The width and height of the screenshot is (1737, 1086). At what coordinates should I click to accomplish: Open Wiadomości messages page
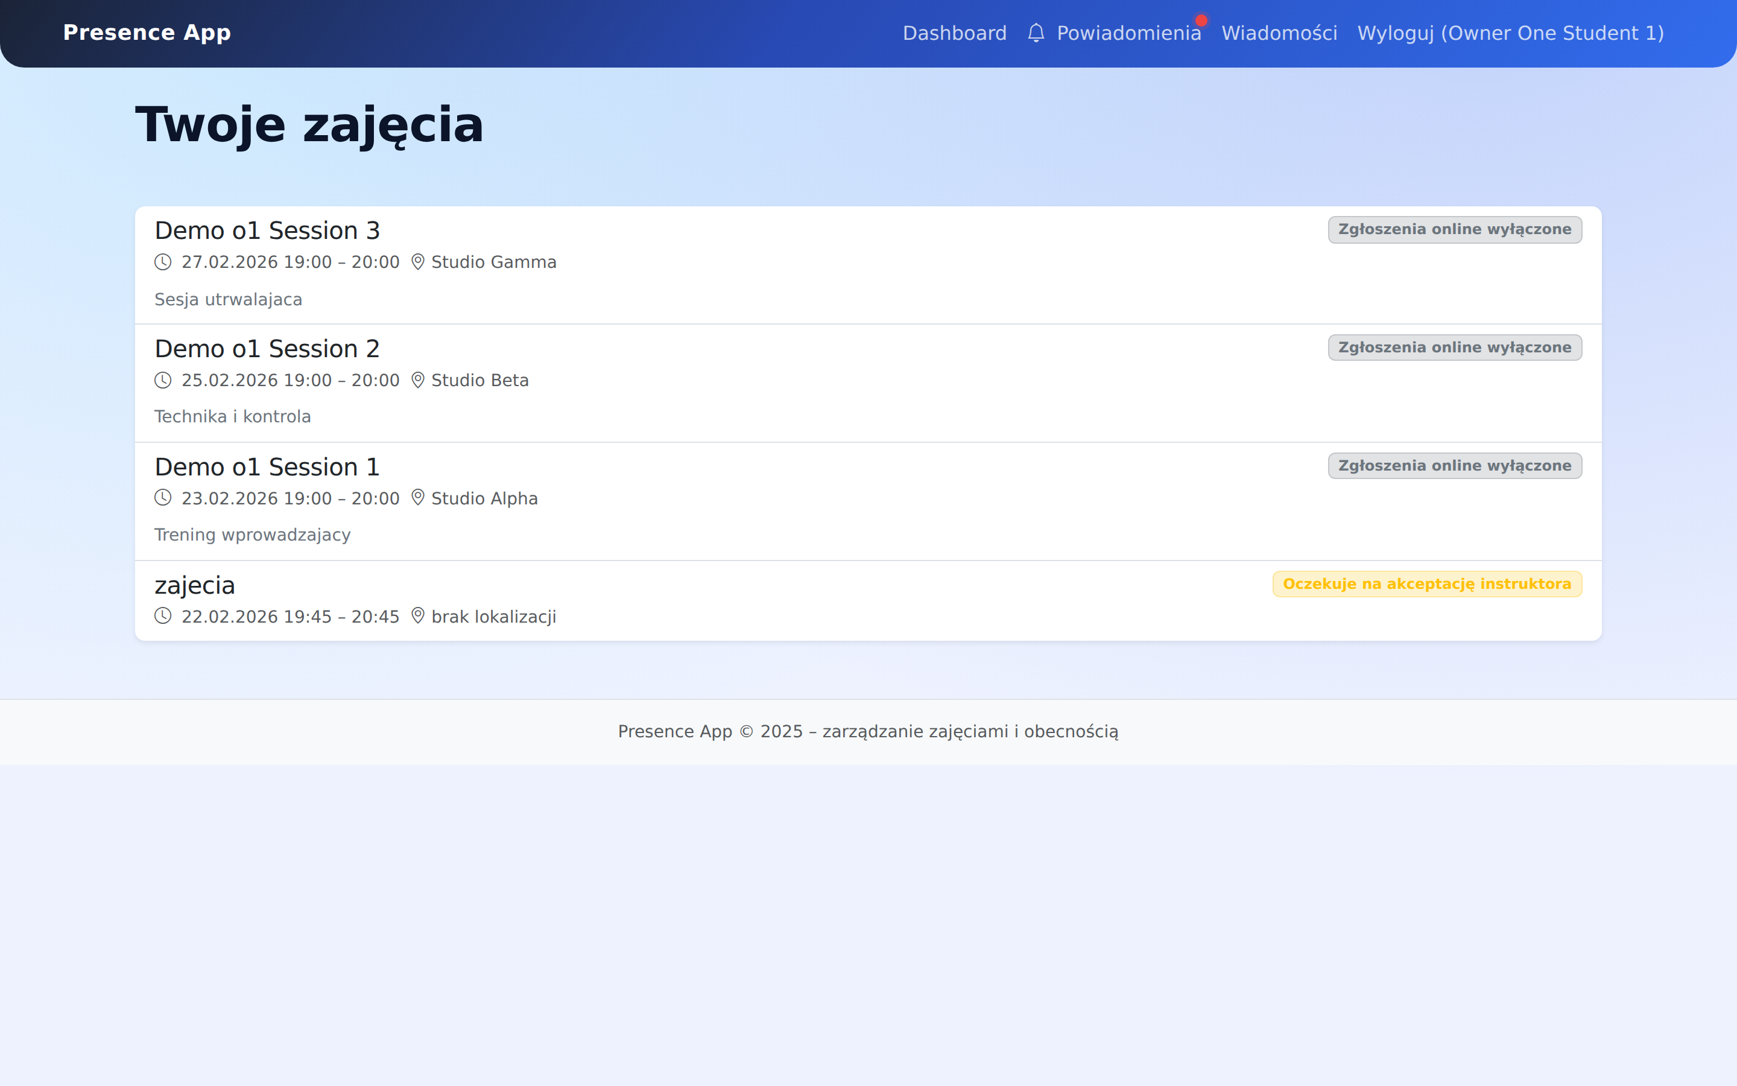pyautogui.click(x=1279, y=33)
